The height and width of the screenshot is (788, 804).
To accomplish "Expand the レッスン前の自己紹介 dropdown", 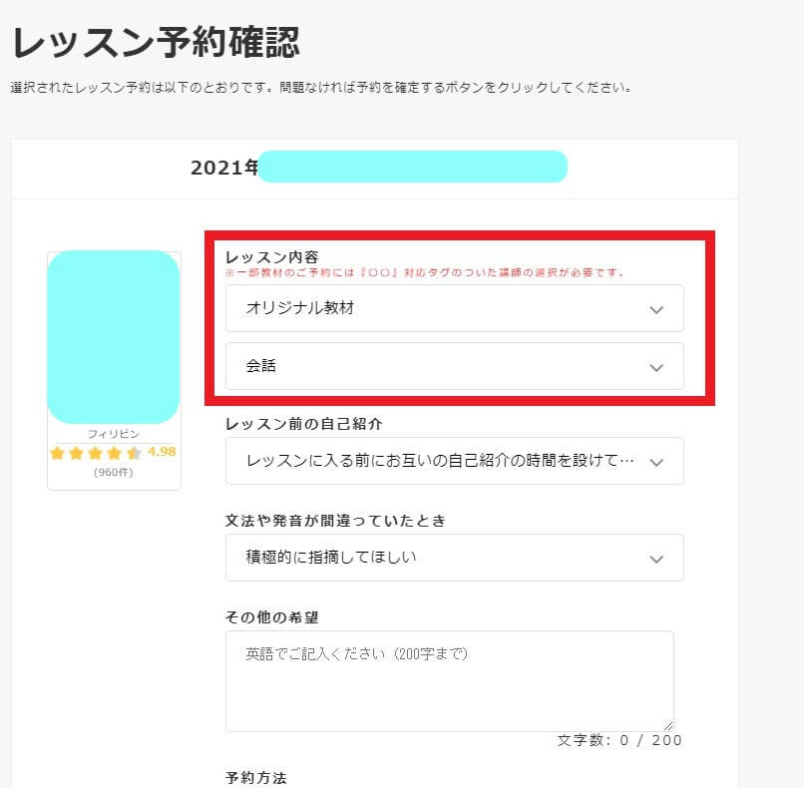I will (x=454, y=461).
